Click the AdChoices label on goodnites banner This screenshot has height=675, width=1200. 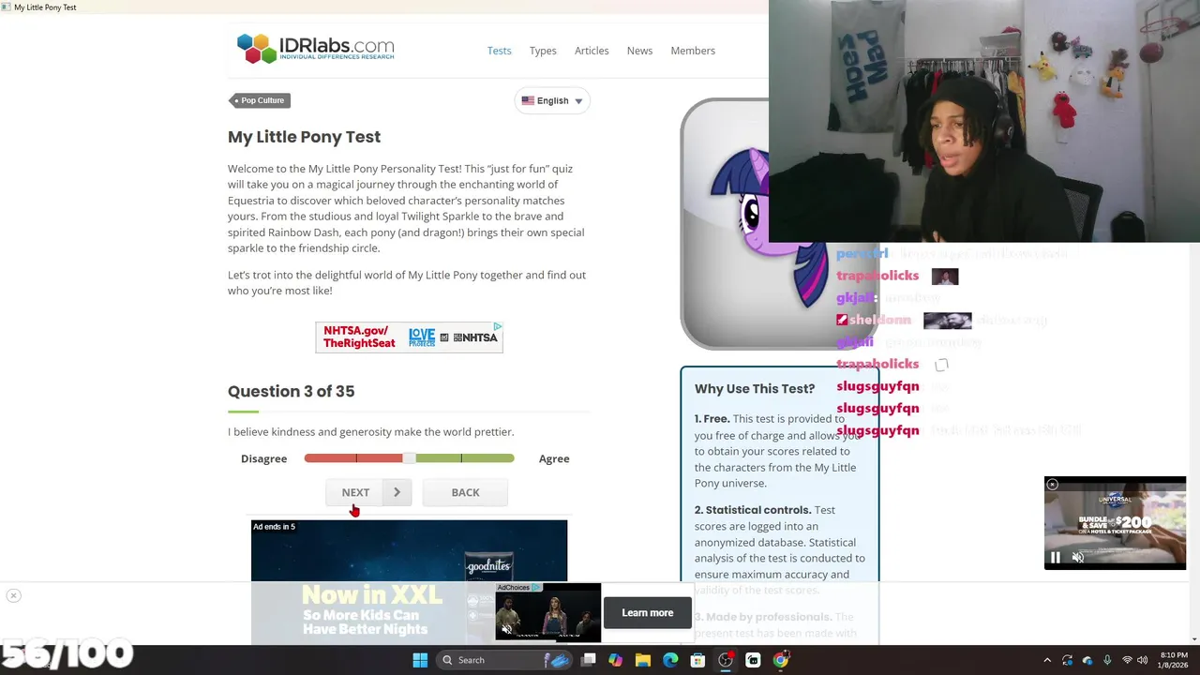(517, 588)
